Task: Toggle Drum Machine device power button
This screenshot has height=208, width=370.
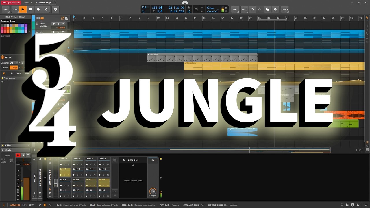Action: coord(50,159)
